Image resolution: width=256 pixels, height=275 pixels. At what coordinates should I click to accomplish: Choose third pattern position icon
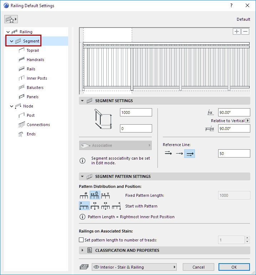coord(105,206)
